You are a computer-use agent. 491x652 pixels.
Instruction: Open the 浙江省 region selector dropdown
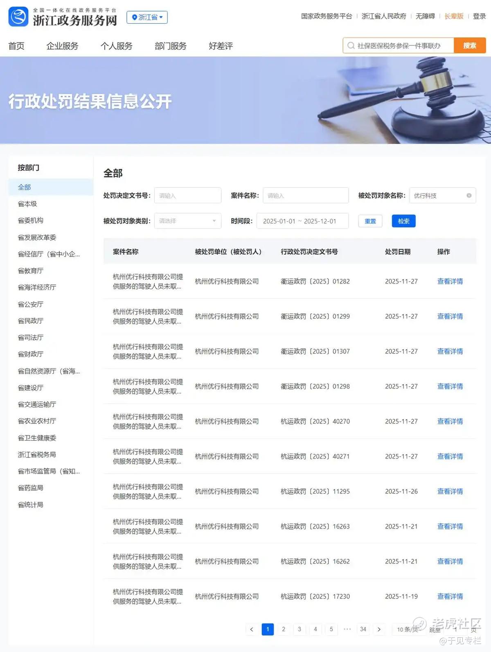tap(147, 17)
